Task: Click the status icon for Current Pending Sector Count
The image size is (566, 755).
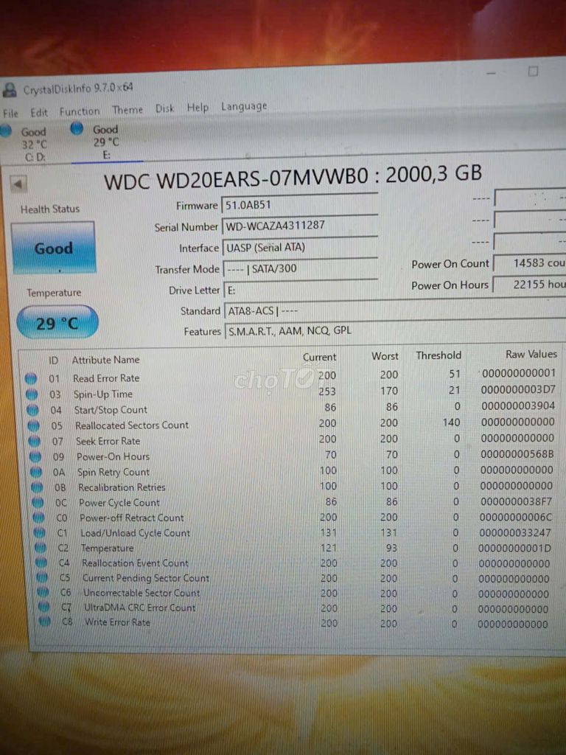Action: (x=42, y=578)
